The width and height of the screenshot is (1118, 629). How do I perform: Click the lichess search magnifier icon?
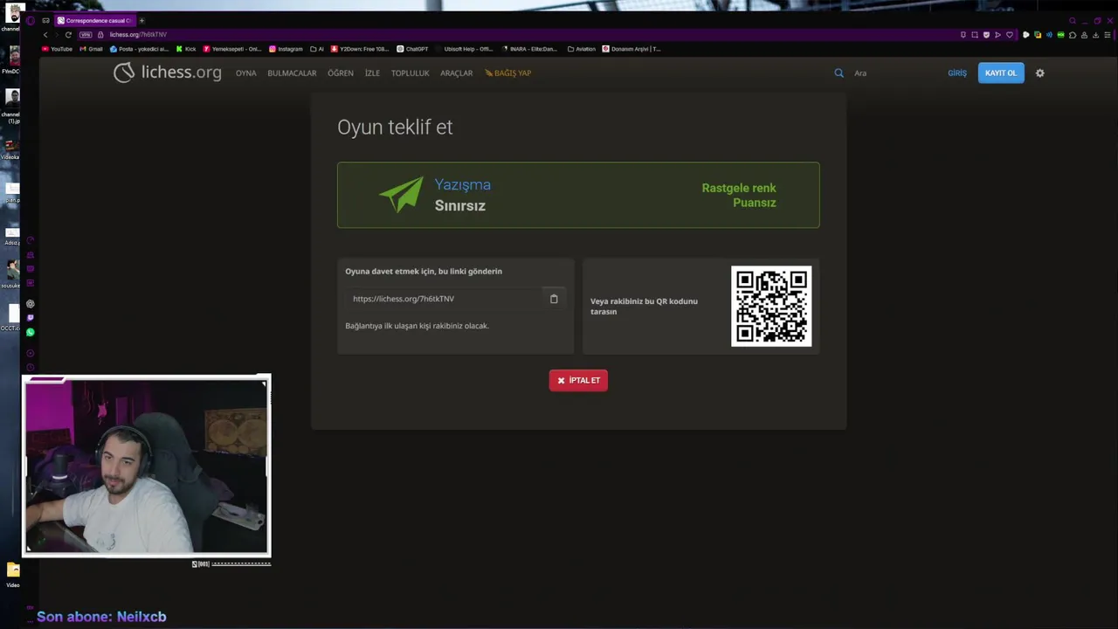point(838,73)
